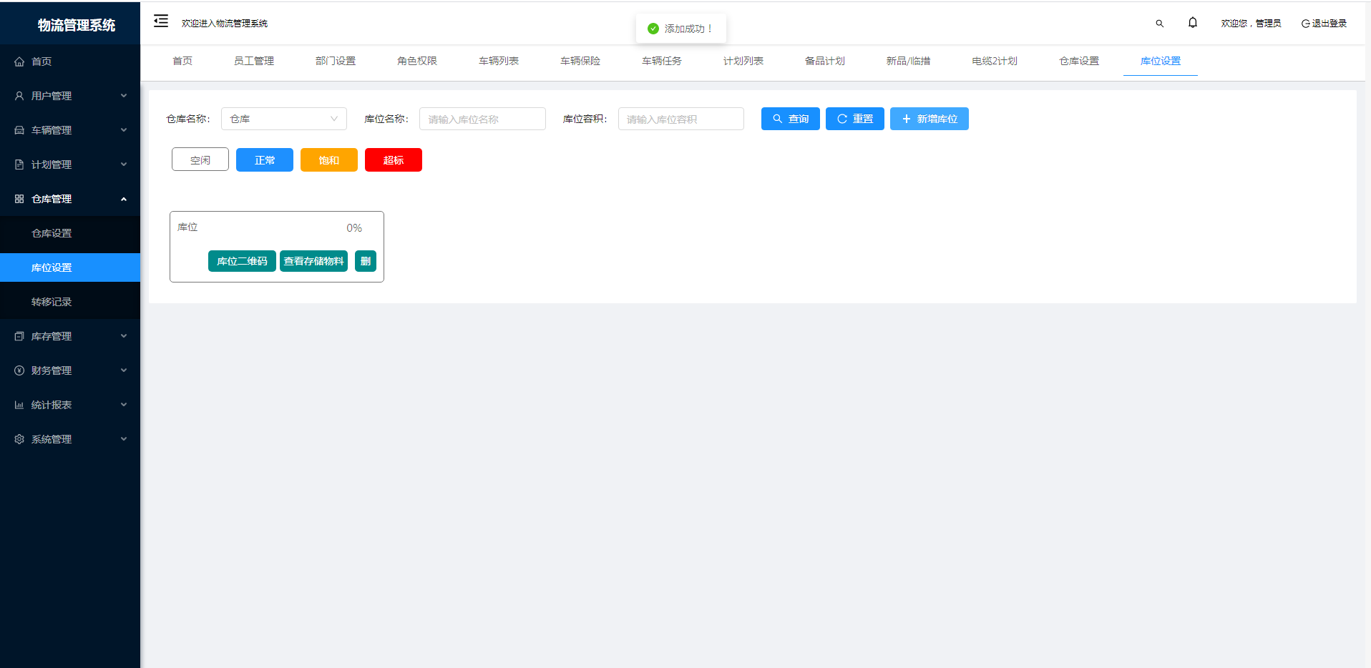Switch to the 车辆保险 tab
This screenshot has width=1371, height=668.
[580, 62]
